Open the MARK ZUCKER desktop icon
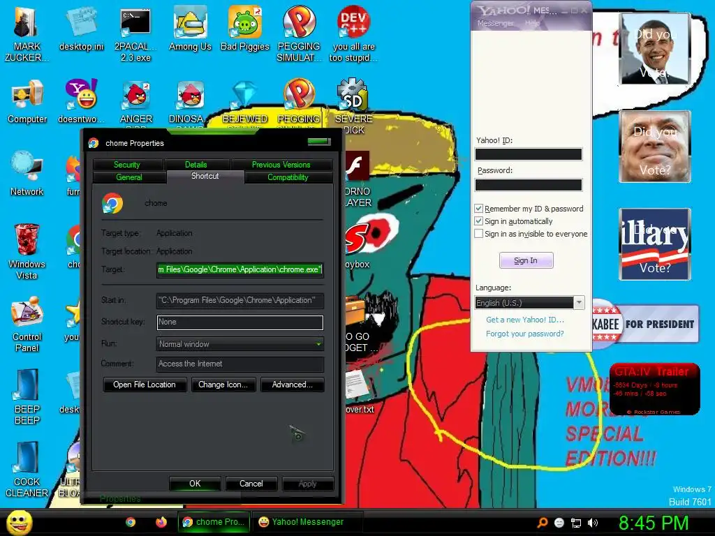715x536 pixels. (27, 33)
